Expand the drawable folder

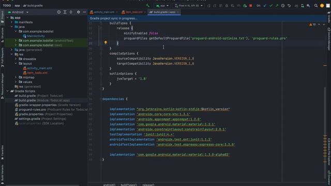(x=16, y=59)
